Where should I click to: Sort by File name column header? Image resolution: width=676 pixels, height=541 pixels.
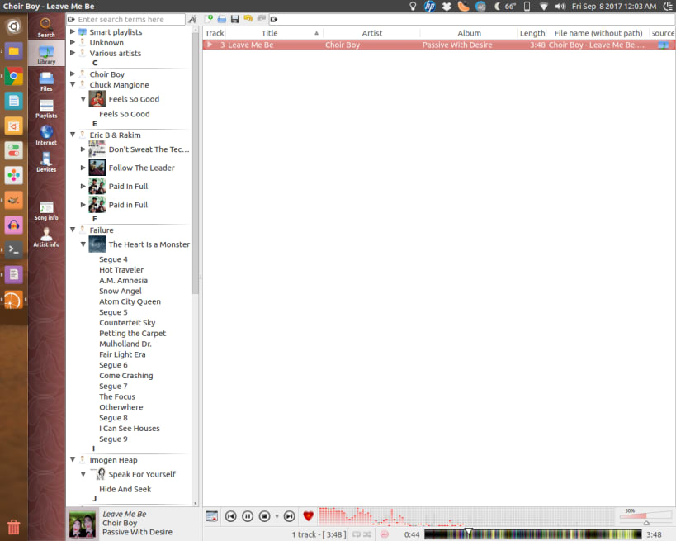pos(598,33)
